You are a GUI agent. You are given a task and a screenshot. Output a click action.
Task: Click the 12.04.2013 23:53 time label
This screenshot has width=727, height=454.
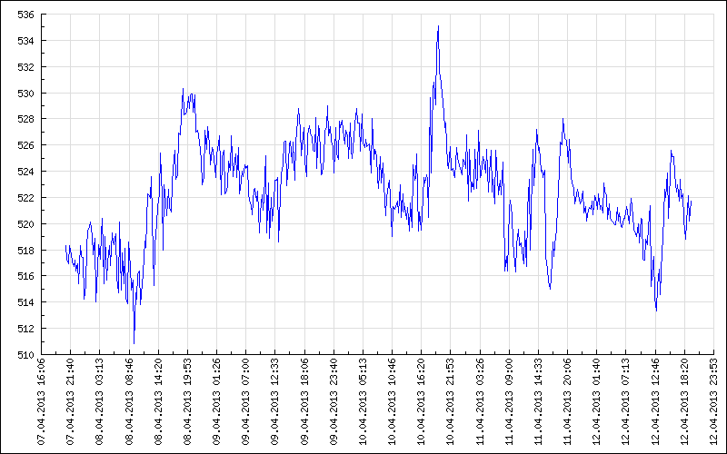[x=715, y=400]
